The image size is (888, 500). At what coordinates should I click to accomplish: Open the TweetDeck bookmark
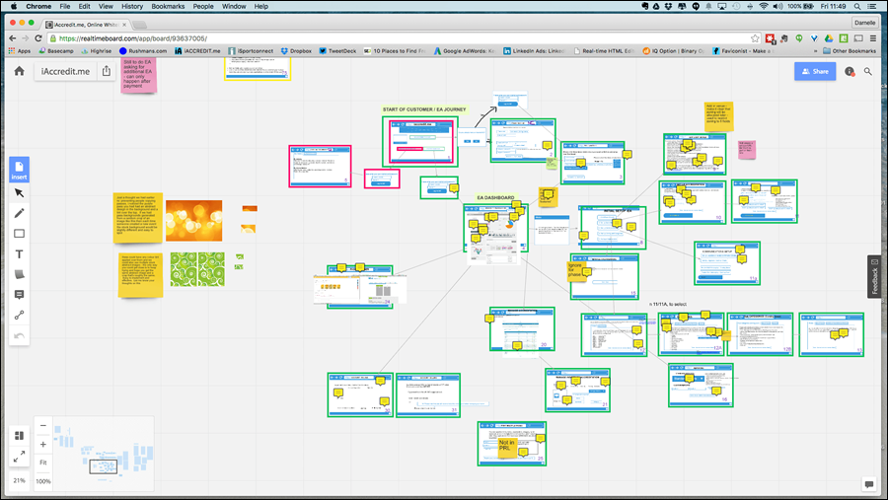pos(337,51)
